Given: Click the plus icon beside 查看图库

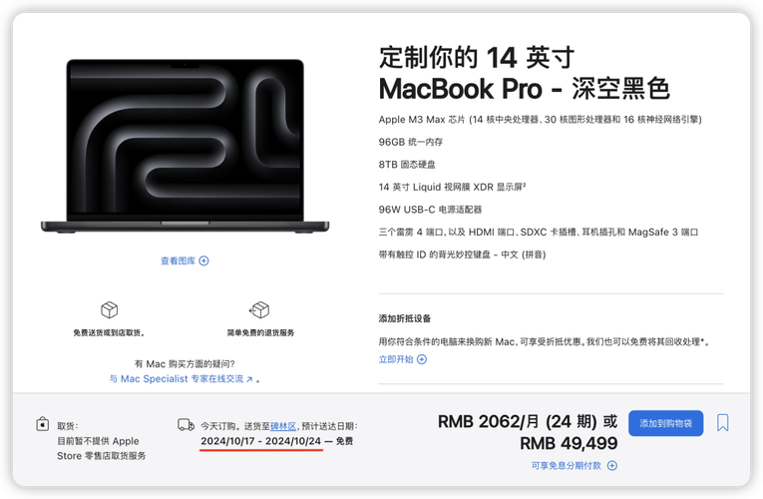Looking at the screenshot, I should click(203, 260).
